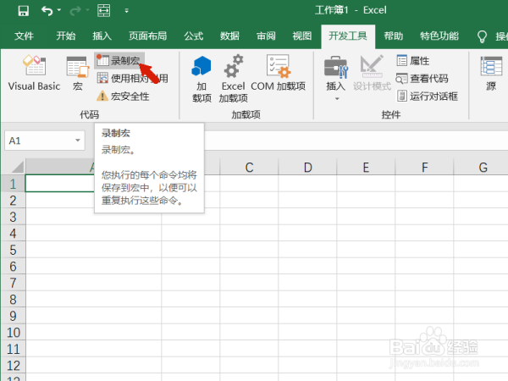The image size is (508, 381).
Task: Open Customize Quick Access Toolbar dropdown
Action: (x=127, y=11)
